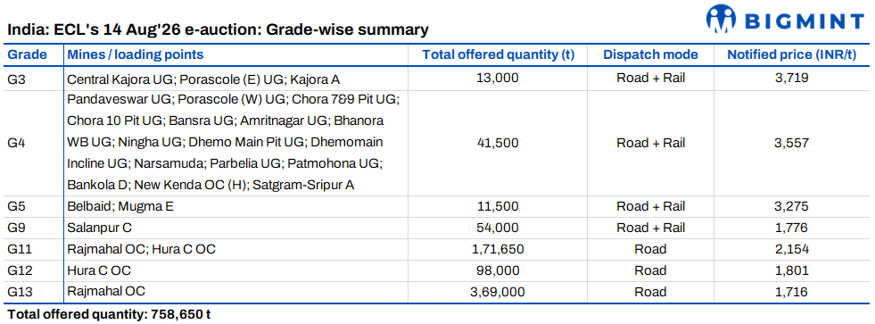Click the Mines / loading points header

[x=136, y=54]
